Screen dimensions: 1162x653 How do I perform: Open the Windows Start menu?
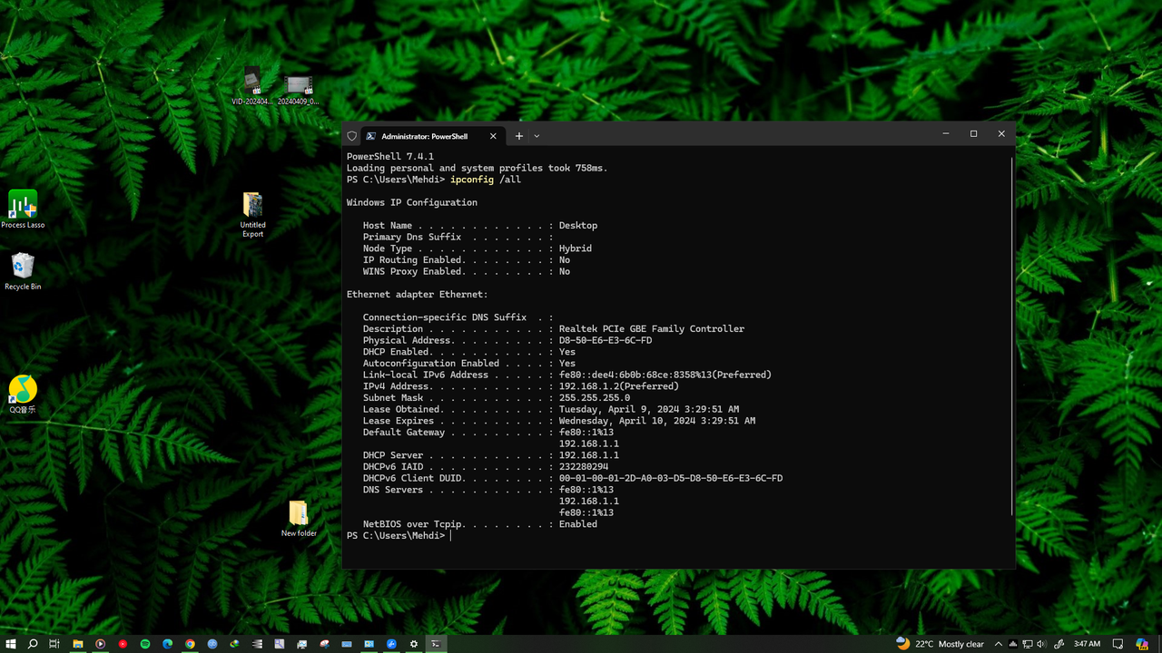click(x=10, y=644)
